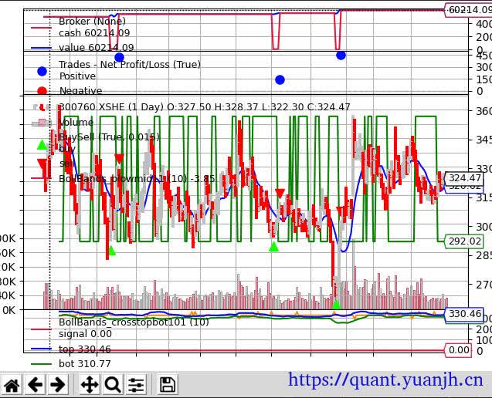The height and width of the screenshot is (398, 492).
Task: Click the 60214.09 broker value label
Action: [x=469, y=10]
